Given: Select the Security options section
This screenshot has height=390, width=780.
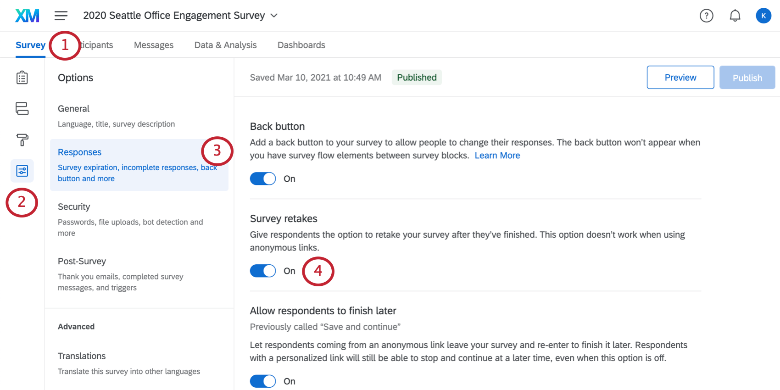Looking at the screenshot, I should point(74,207).
